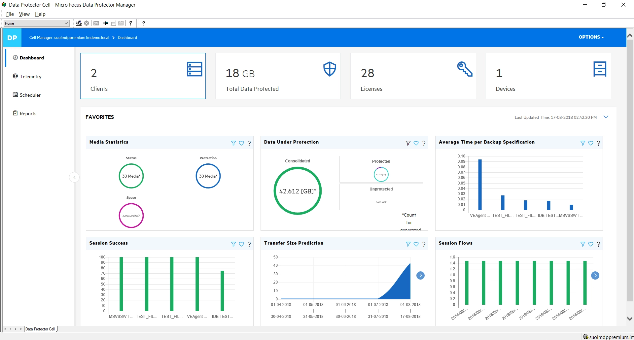
Task: Go to Reports in the sidebar
Action: click(28, 114)
